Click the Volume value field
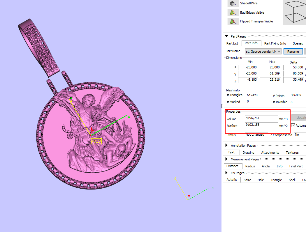The width and height of the screenshot is (306, 232). click(x=261, y=118)
